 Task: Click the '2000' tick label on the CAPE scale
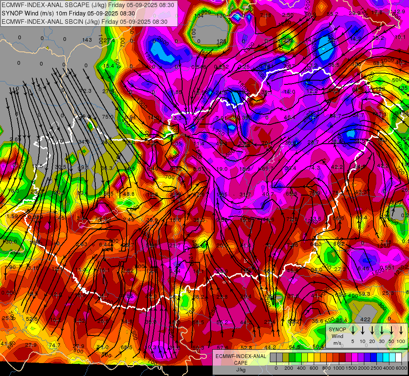click(364, 368)
